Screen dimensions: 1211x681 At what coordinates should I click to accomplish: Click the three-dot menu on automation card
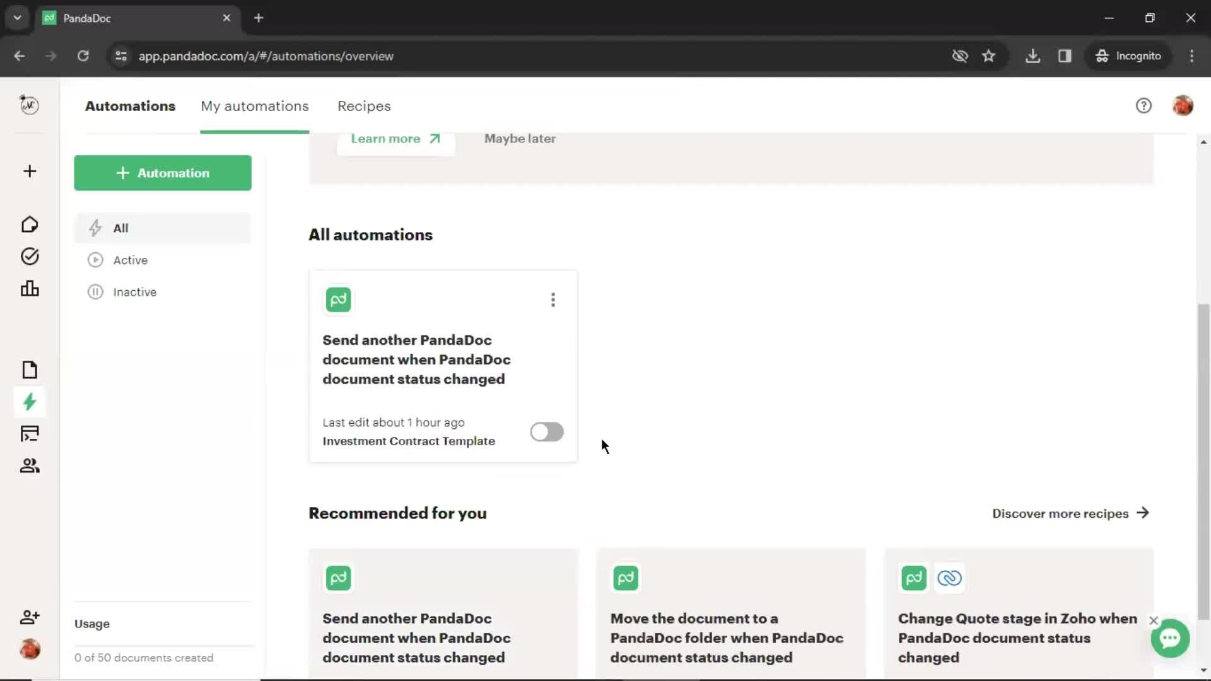click(553, 300)
